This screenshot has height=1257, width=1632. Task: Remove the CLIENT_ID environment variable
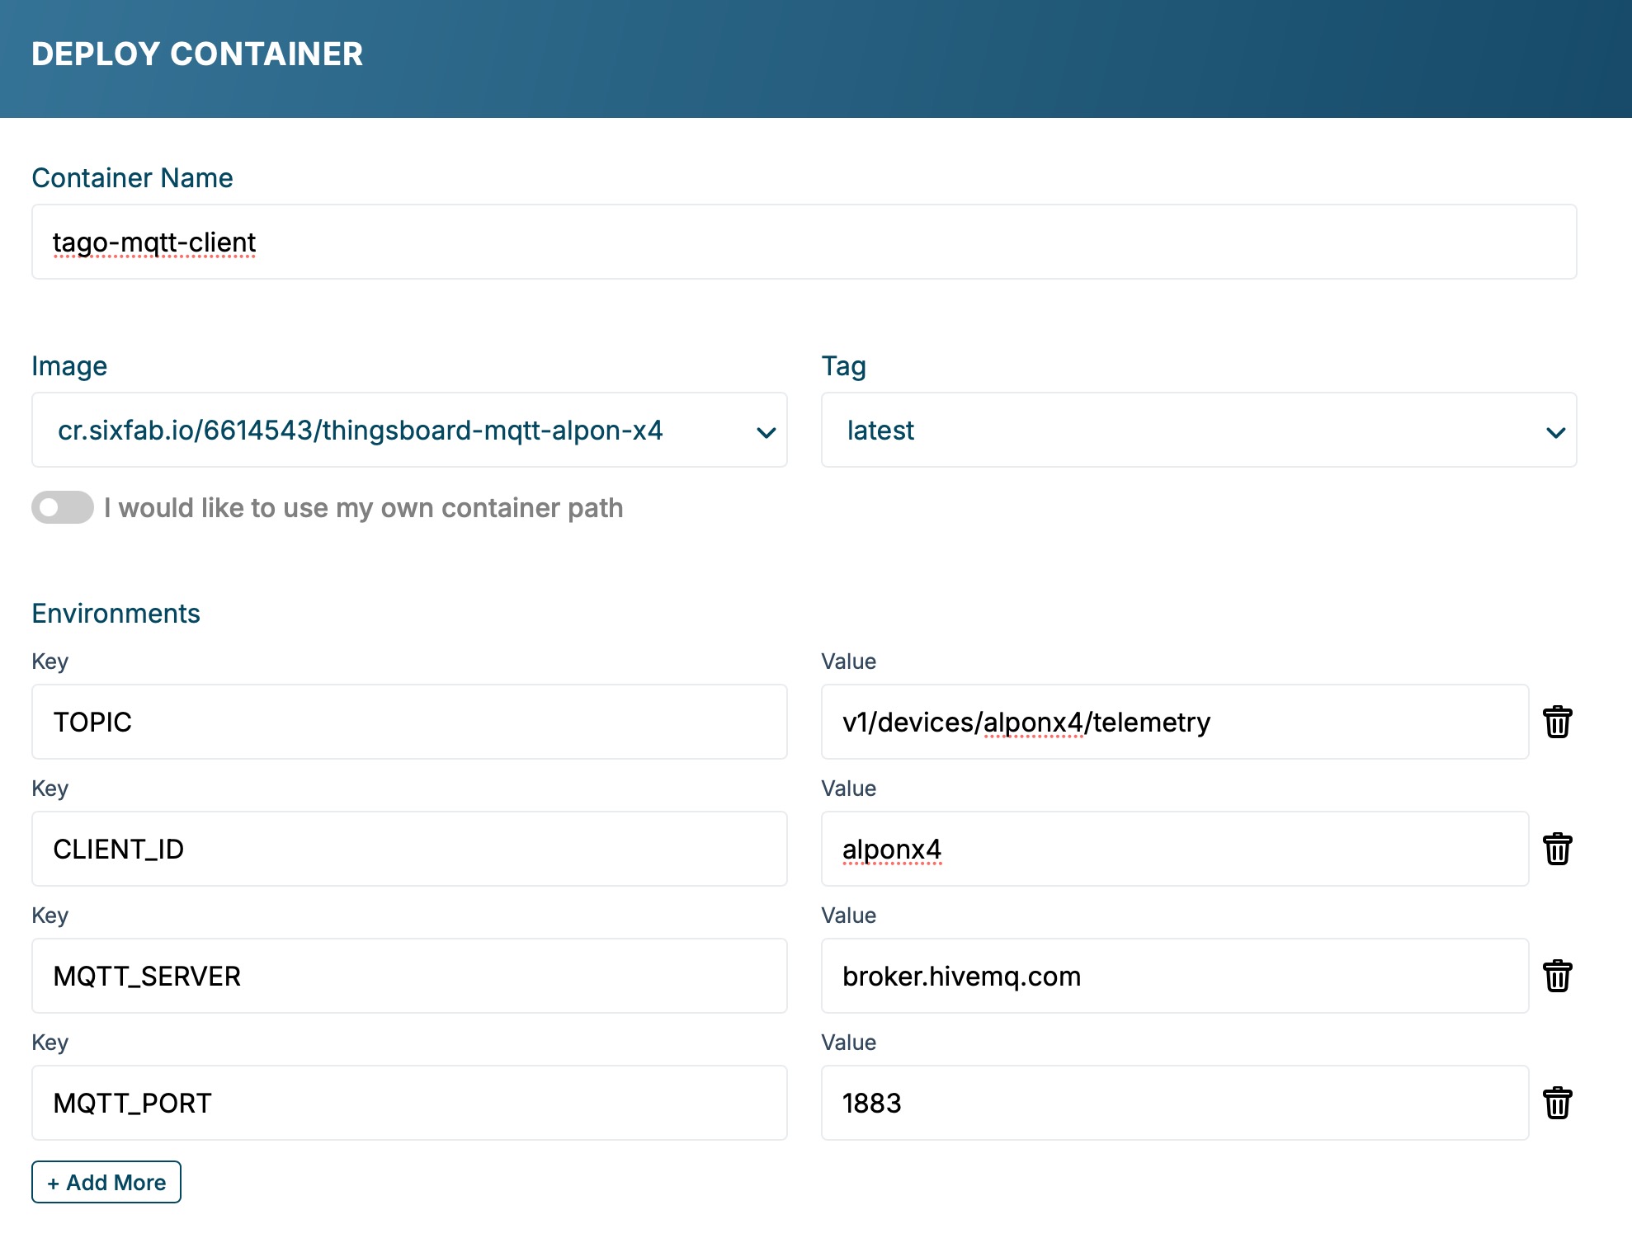pyautogui.click(x=1559, y=849)
